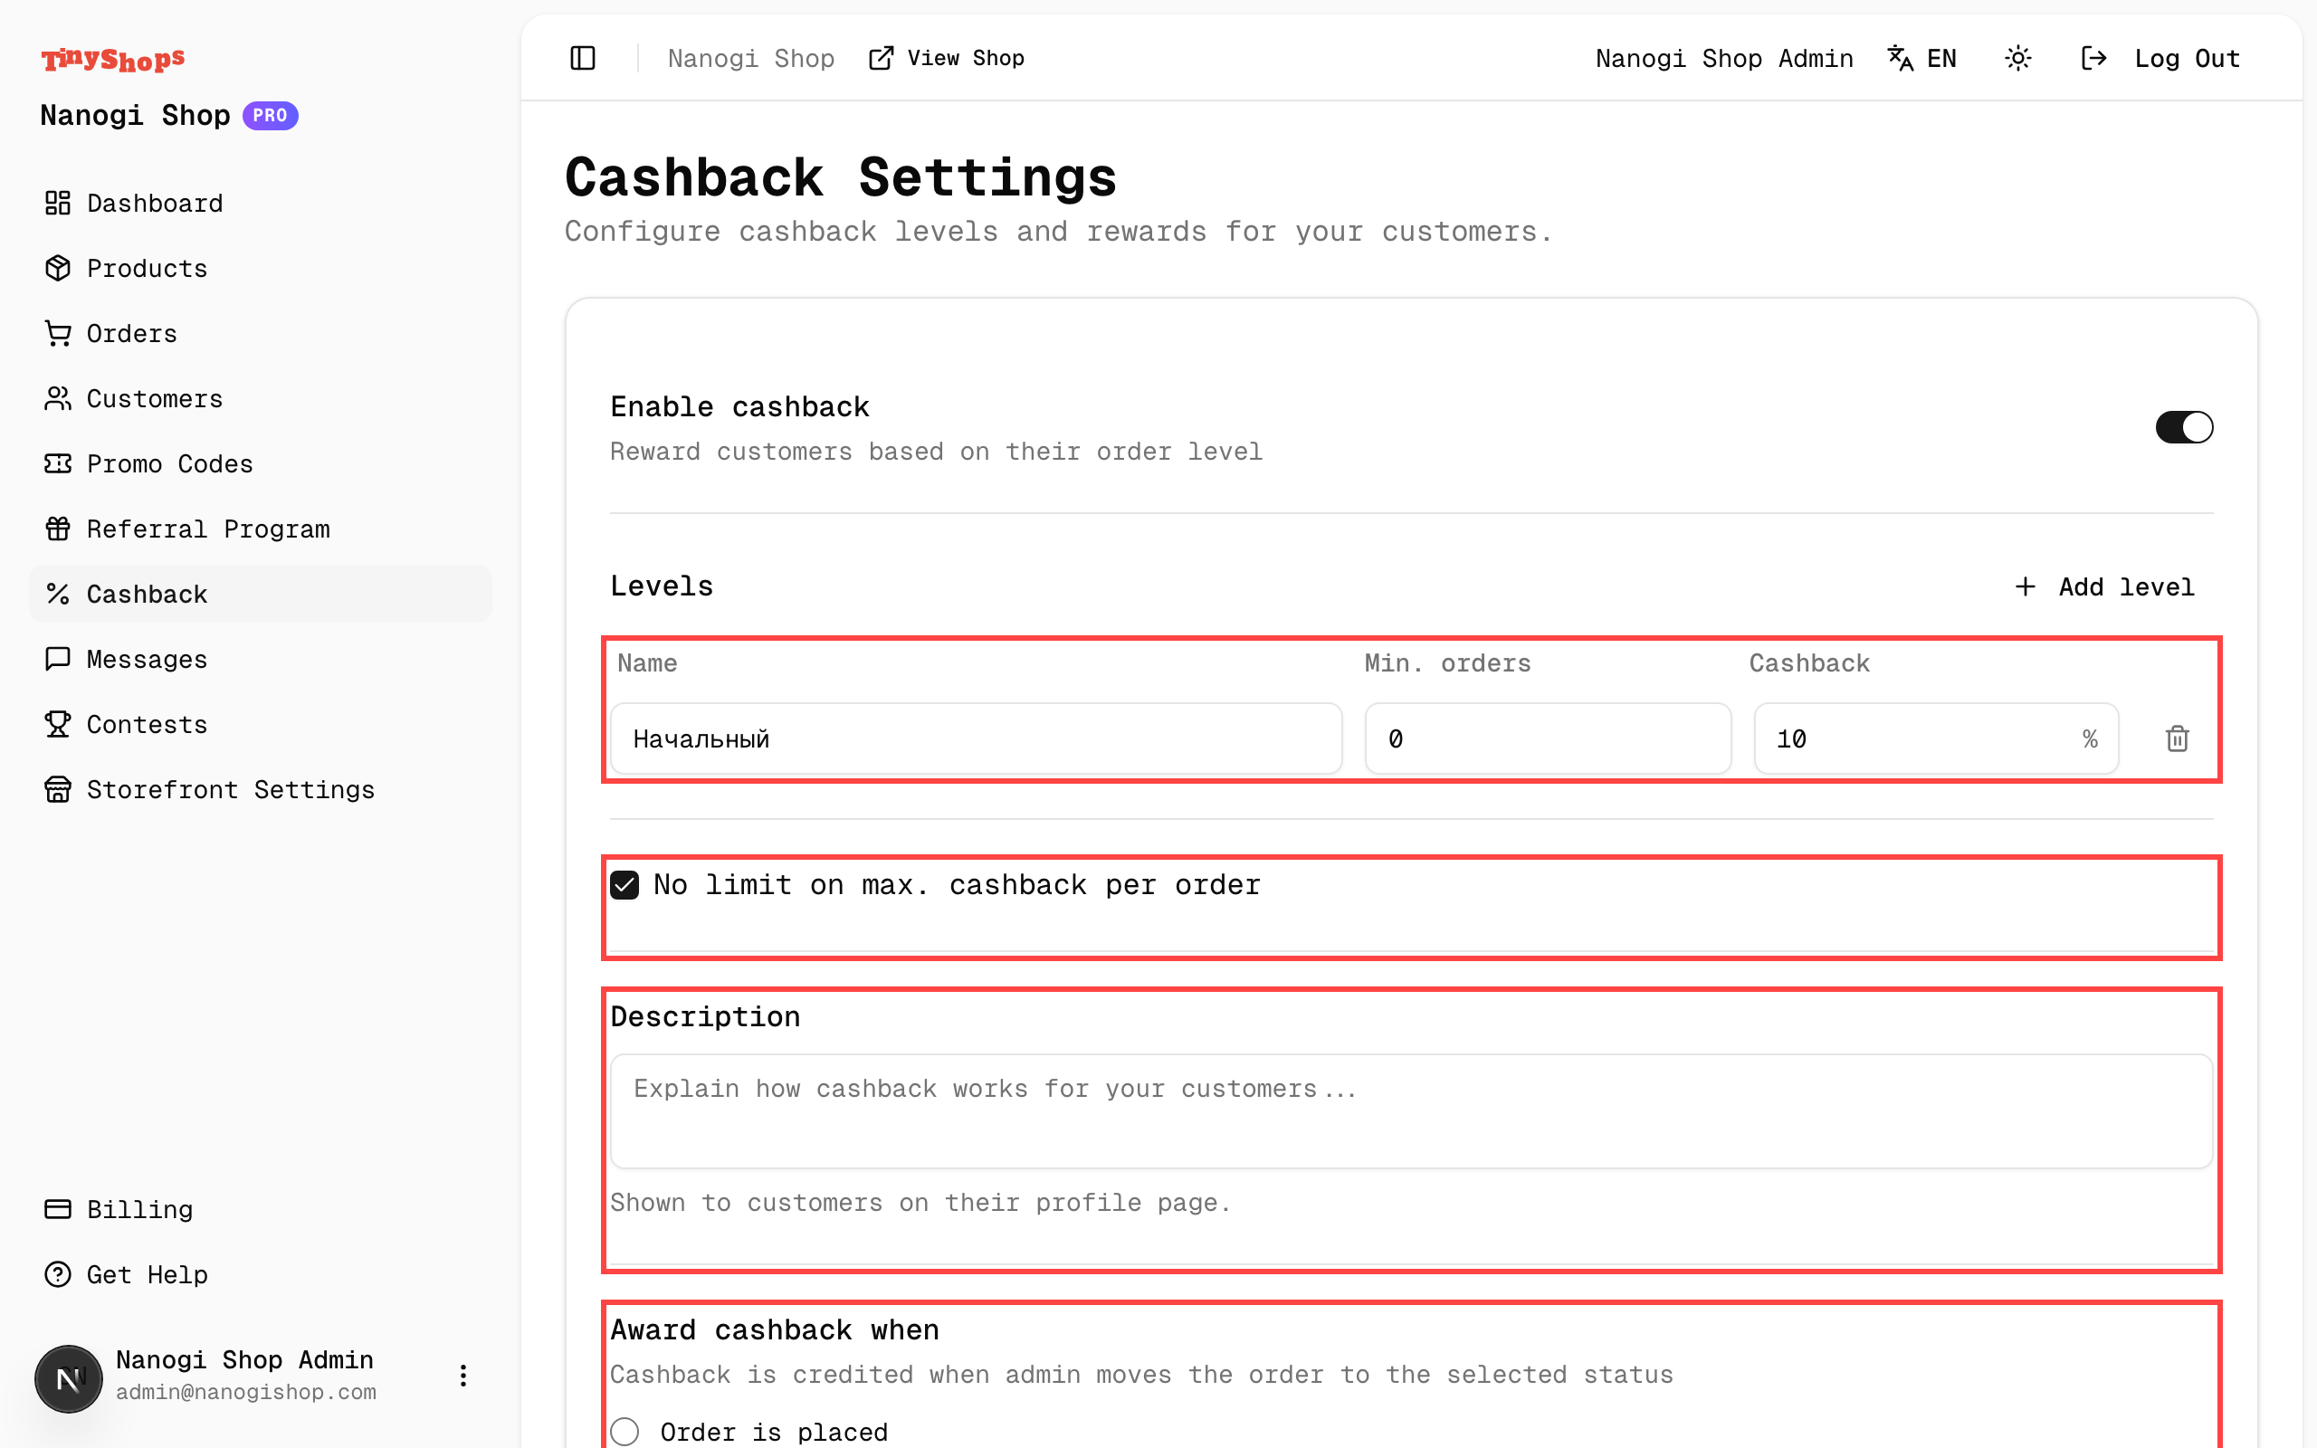The width and height of the screenshot is (2317, 1448).
Task: Select the Order is placed radio option
Action: (x=625, y=1431)
